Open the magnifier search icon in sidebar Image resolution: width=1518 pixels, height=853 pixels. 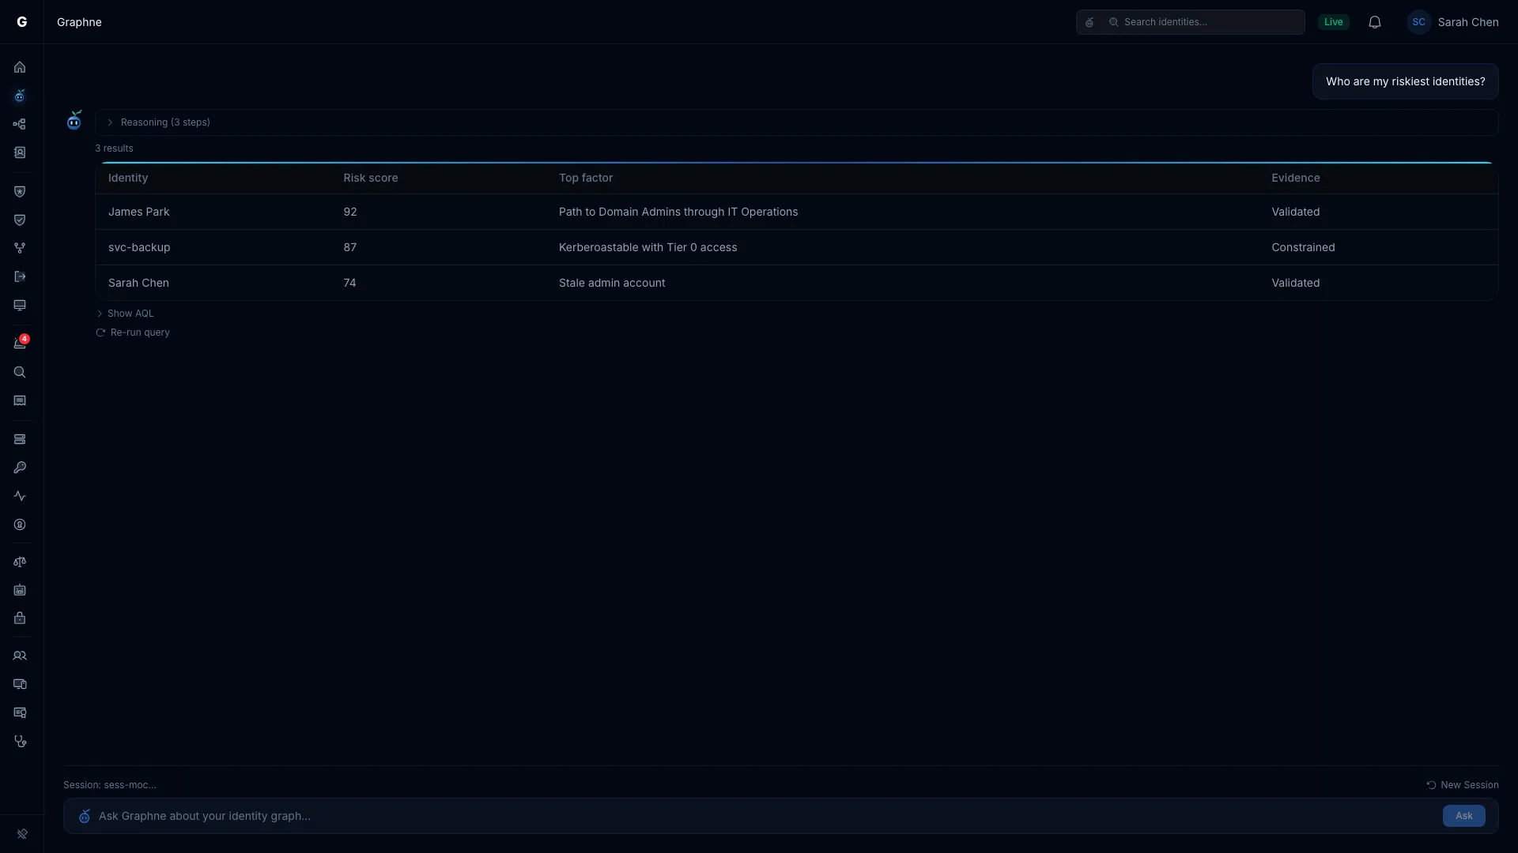pyautogui.click(x=20, y=372)
